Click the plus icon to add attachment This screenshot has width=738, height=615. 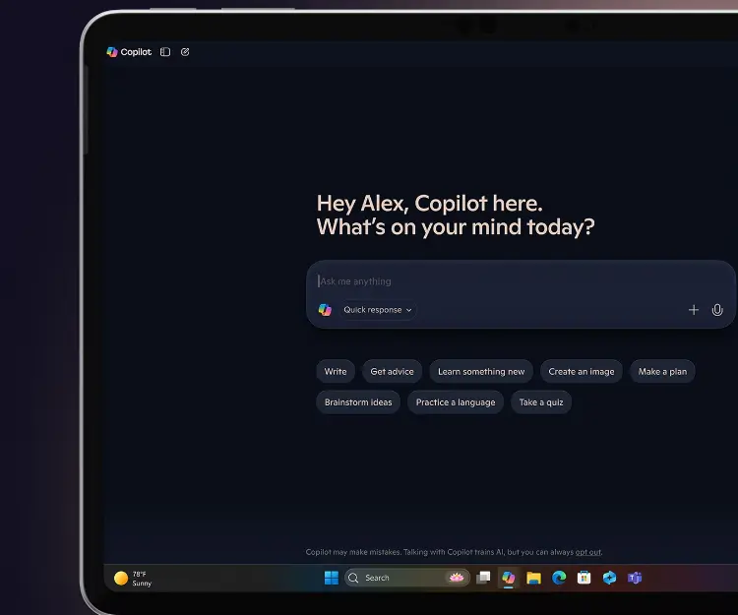(x=694, y=310)
